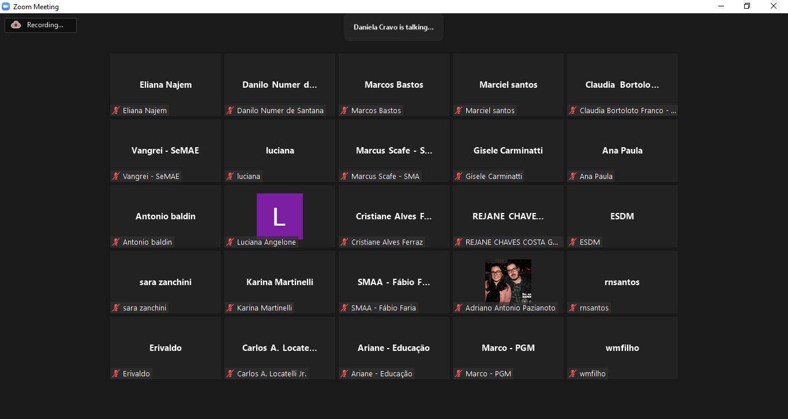Screen dimensions: 788x419
Task: Click muted mic icon beside Marciel santos
Action: tap(459, 110)
